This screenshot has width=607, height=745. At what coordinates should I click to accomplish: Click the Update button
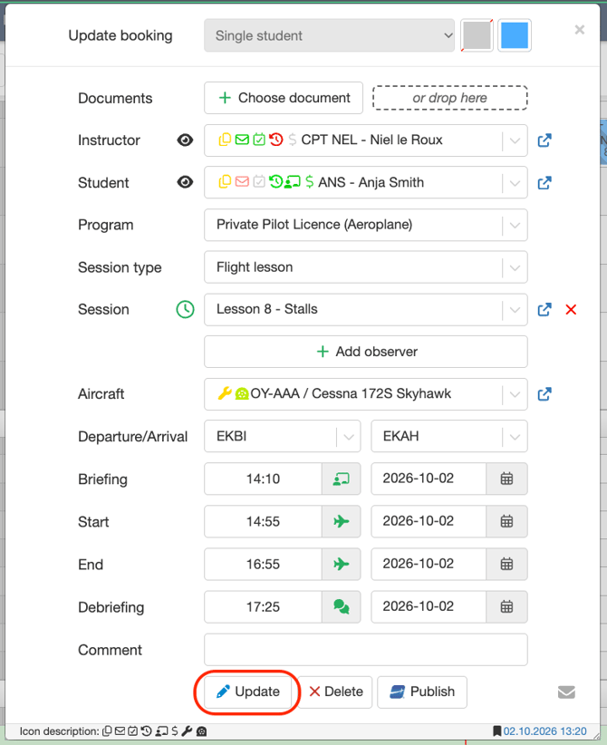click(x=247, y=692)
